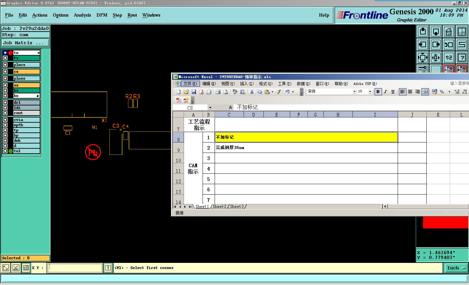Image resolution: width=469 pixels, height=285 pixels.
Task: Select the layer named to
Action: click(26, 53)
